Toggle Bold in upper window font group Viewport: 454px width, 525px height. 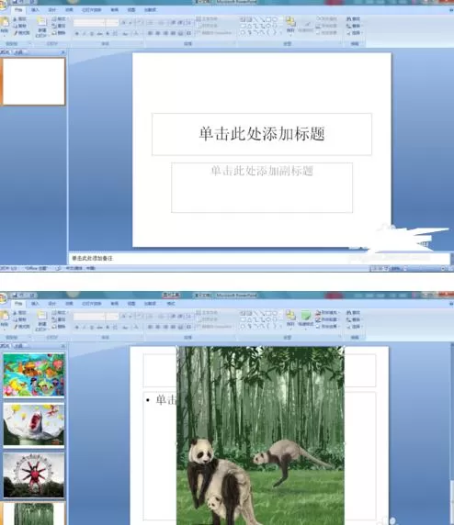click(x=77, y=33)
